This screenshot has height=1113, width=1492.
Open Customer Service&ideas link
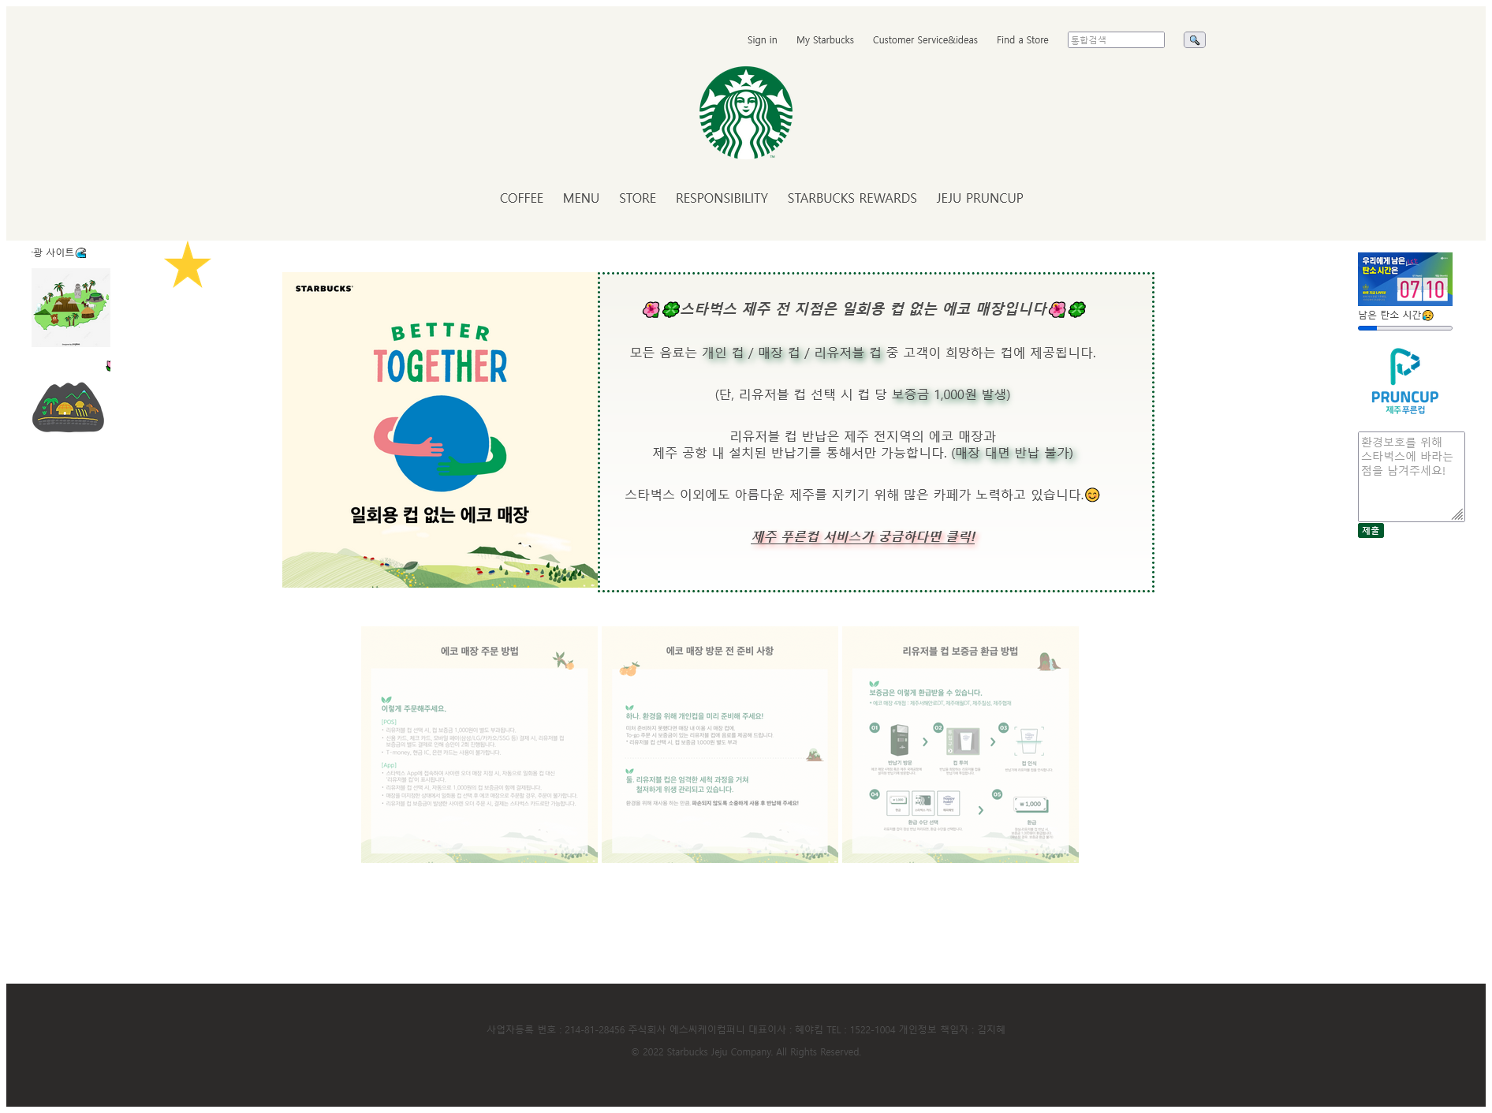tap(925, 40)
